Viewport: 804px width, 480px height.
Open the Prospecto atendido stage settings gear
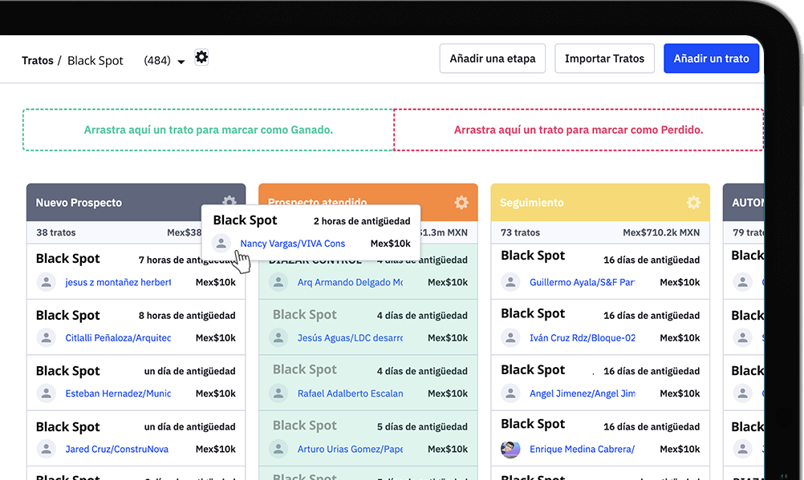tap(461, 203)
